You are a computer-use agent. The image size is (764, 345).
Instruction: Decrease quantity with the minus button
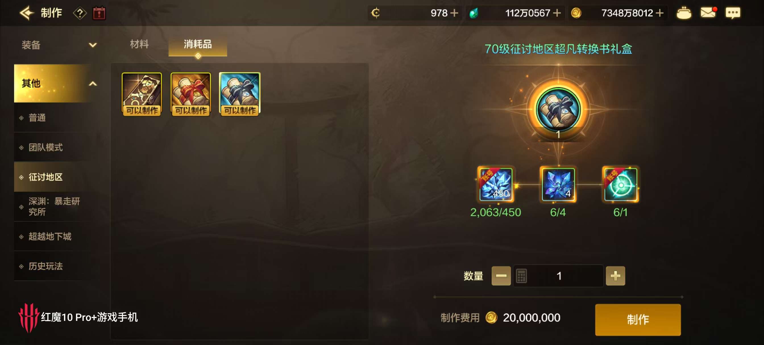click(501, 276)
